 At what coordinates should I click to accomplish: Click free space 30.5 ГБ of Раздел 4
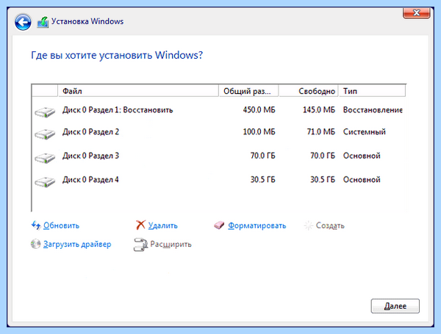coord(323,180)
